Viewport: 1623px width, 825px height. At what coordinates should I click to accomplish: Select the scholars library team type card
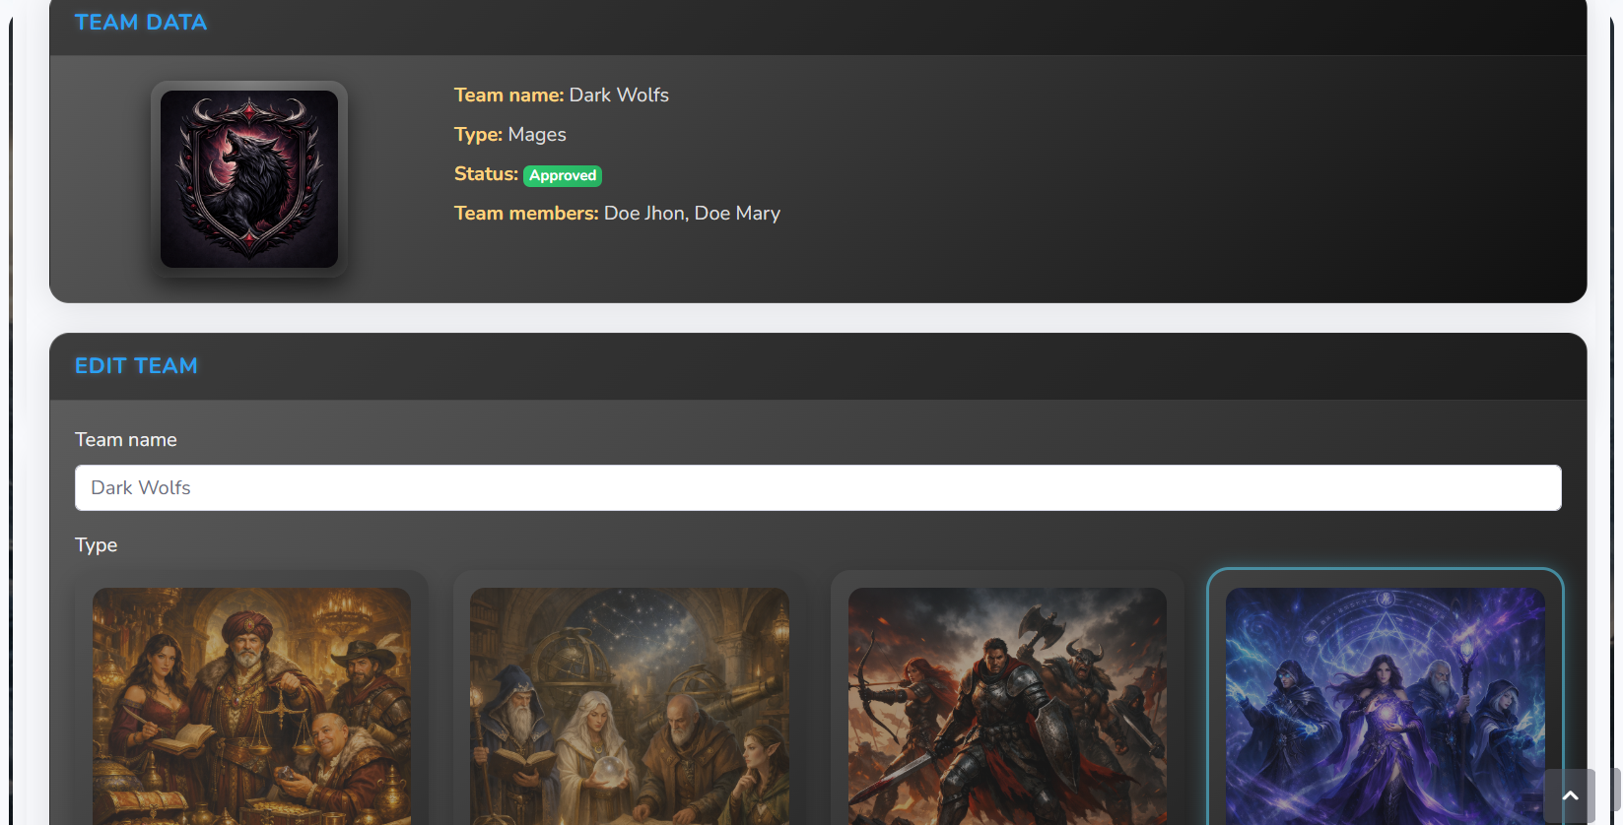coord(629,698)
